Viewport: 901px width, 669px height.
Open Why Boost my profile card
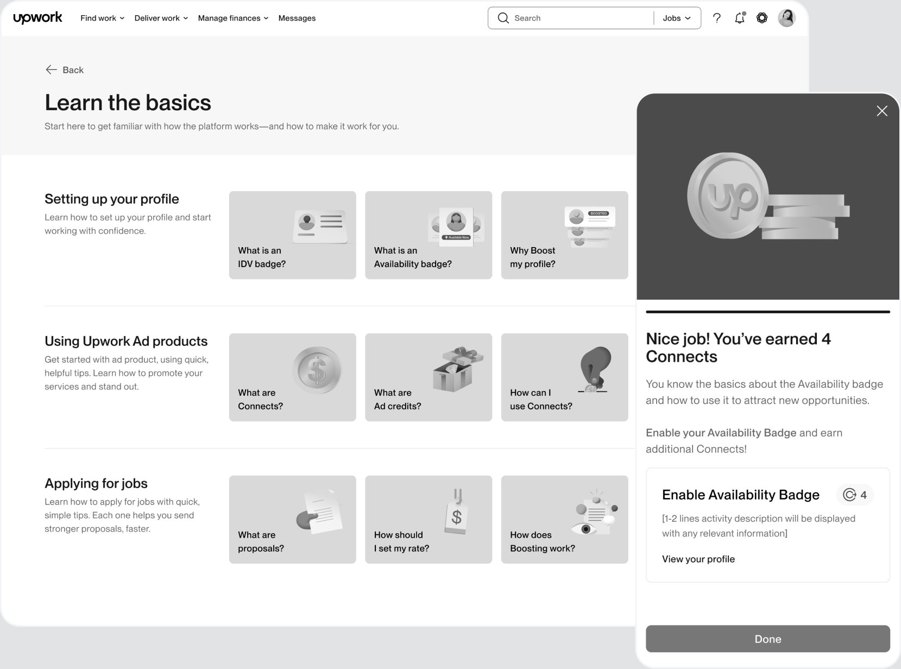(x=565, y=235)
